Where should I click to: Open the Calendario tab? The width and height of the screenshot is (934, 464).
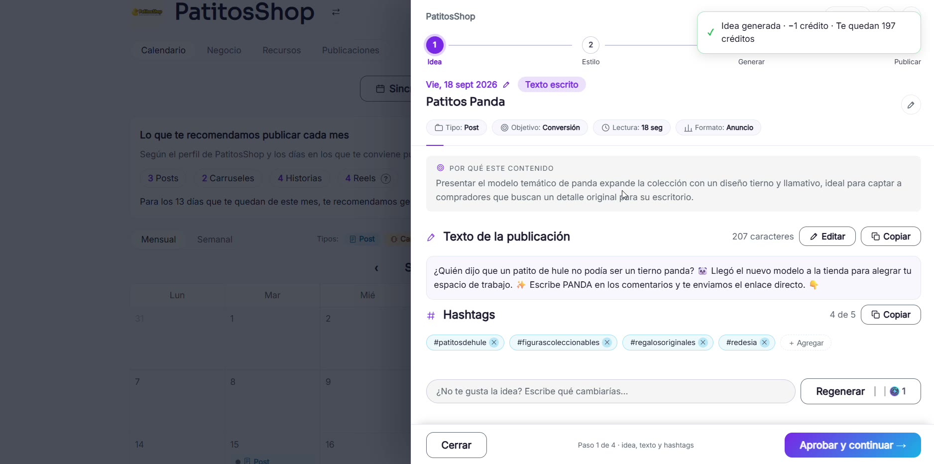click(x=163, y=50)
